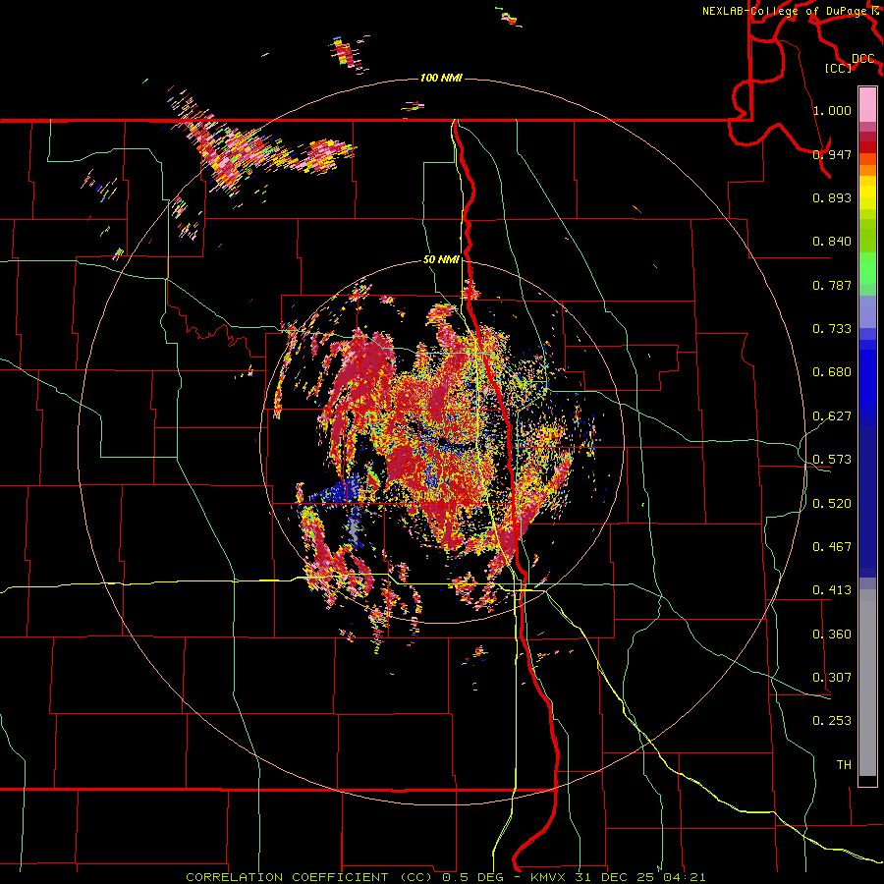The image size is (884, 884).
Task: Select the 1.000 scale value
Action: pos(832,110)
